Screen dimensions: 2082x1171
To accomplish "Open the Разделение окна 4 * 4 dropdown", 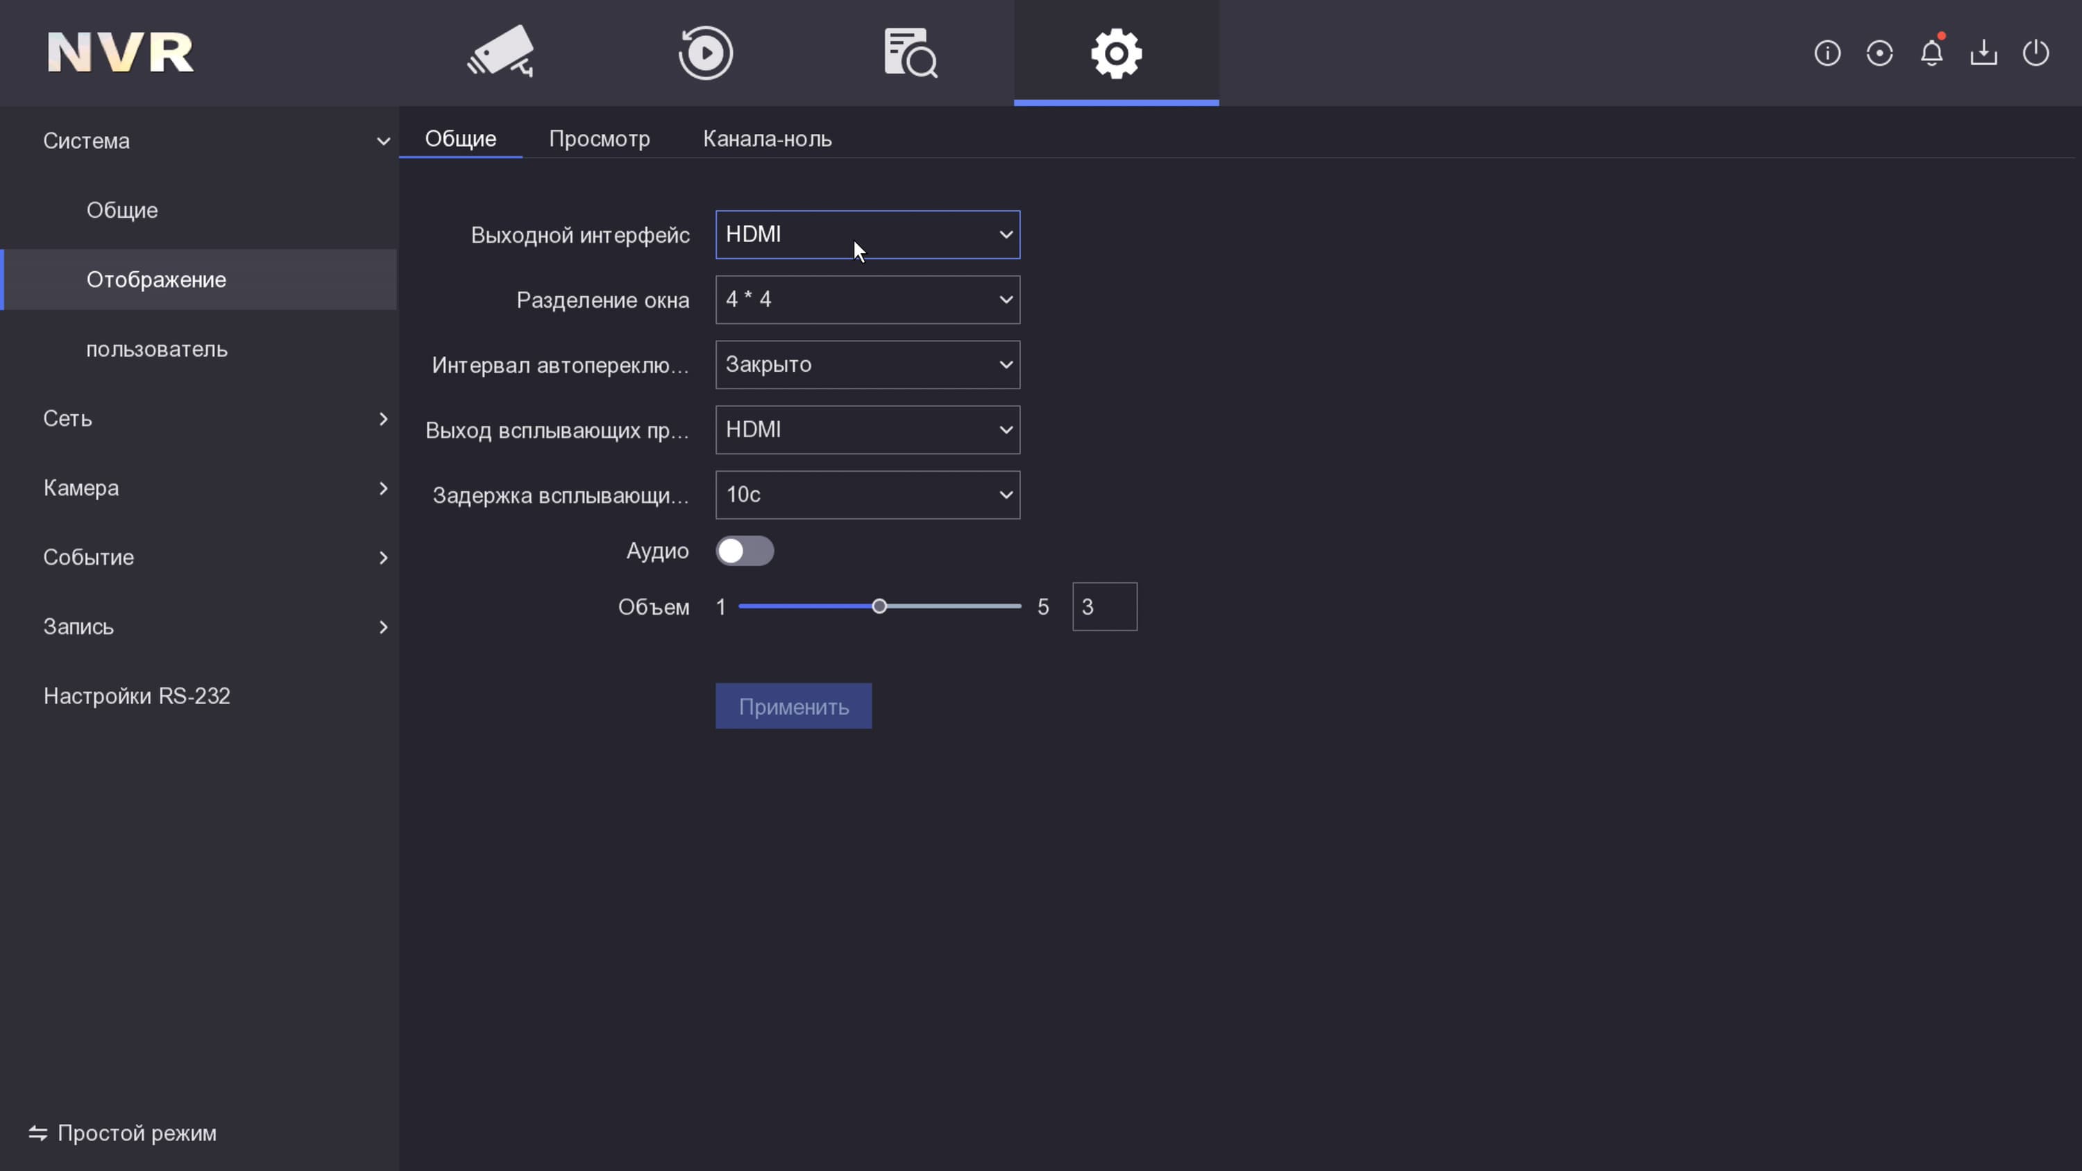I will click(x=867, y=300).
